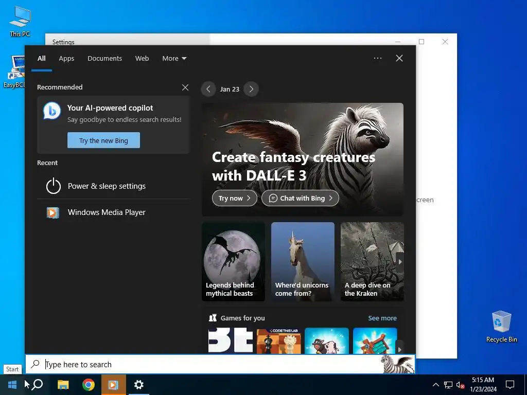Open the Windows Start button
This screenshot has height=395, width=527.
point(12,385)
